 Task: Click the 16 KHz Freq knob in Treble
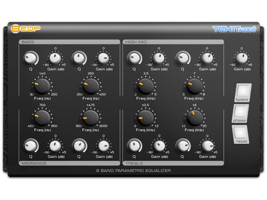[x=195, y=118]
